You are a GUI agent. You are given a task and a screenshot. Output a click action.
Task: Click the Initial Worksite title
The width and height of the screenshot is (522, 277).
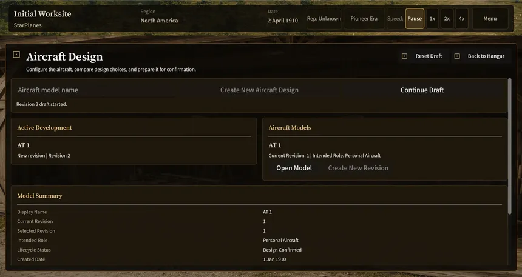pyautogui.click(x=42, y=13)
